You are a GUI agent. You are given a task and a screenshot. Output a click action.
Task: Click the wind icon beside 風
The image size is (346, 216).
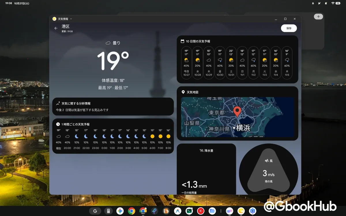tap(267, 161)
